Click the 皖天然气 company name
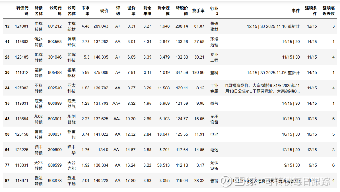 [71, 104]
